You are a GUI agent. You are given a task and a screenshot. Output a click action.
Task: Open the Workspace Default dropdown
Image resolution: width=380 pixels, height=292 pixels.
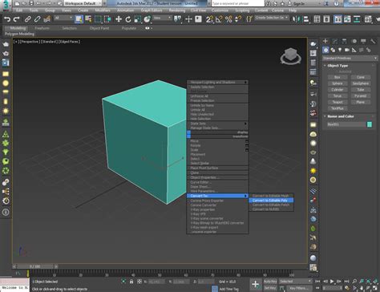(x=83, y=3)
